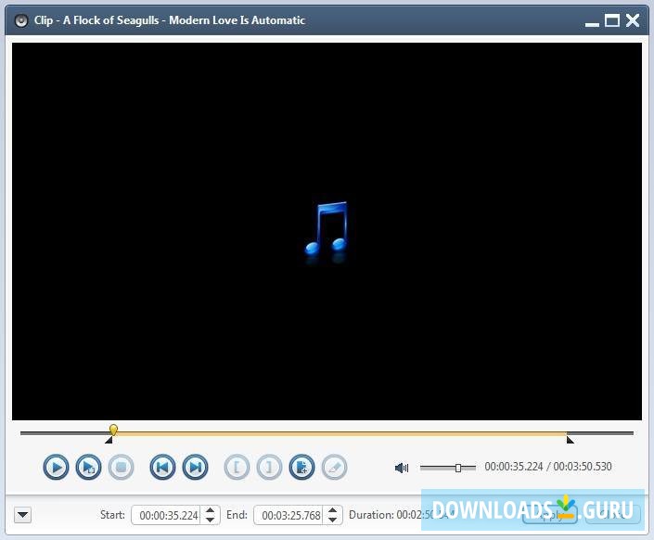Click the volume slider handle
The image size is (654, 540).
[458, 468]
